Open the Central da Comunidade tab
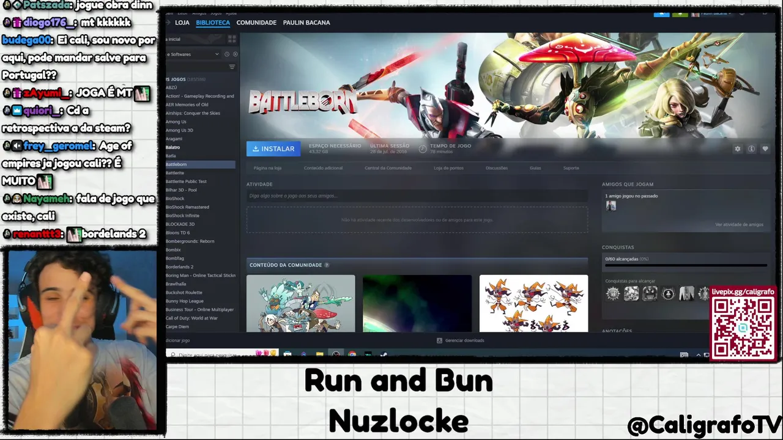Screen dimensions: 783x440 [x=388, y=168]
